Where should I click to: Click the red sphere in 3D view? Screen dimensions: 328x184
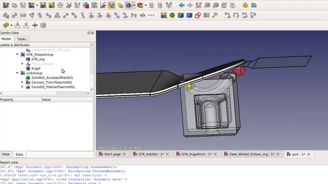pyautogui.click(x=239, y=71)
